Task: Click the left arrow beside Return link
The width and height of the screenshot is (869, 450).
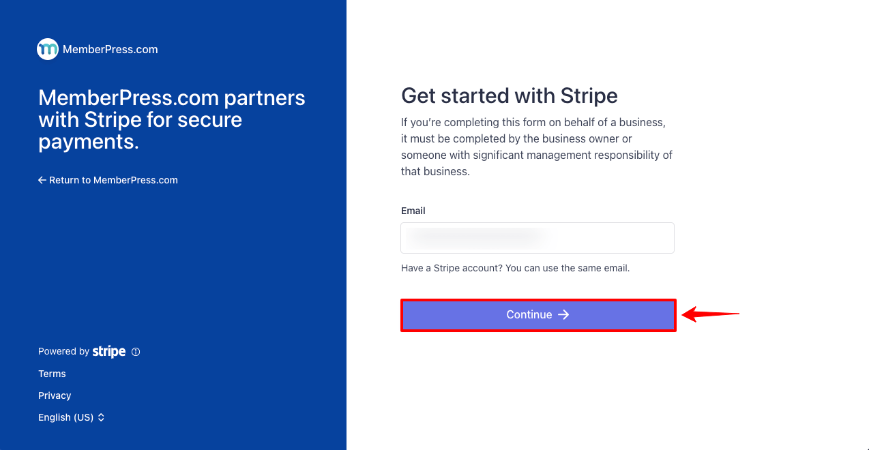Action: (x=42, y=180)
